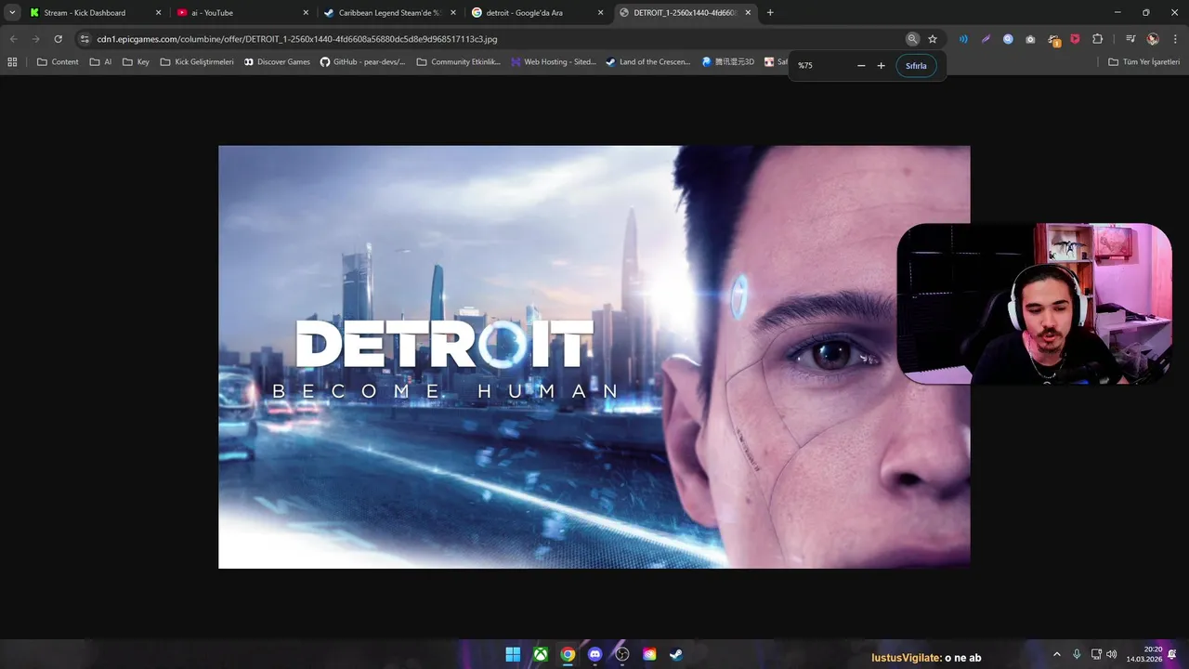
Task: Open the blue magnifier extension
Action: point(1008,39)
